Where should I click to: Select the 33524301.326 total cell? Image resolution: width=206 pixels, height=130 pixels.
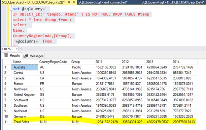[132, 122]
